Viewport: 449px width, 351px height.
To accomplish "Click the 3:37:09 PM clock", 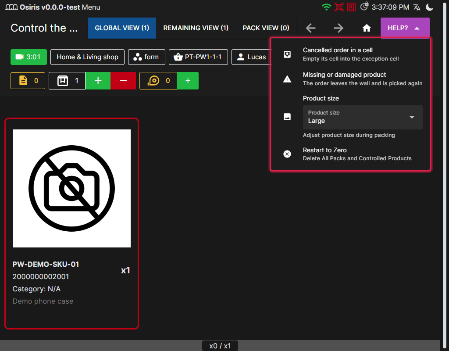I will pos(390,7).
